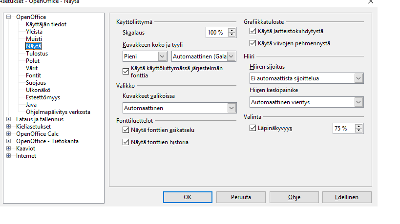Select the Lataus ja tallennus label

(40, 119)
